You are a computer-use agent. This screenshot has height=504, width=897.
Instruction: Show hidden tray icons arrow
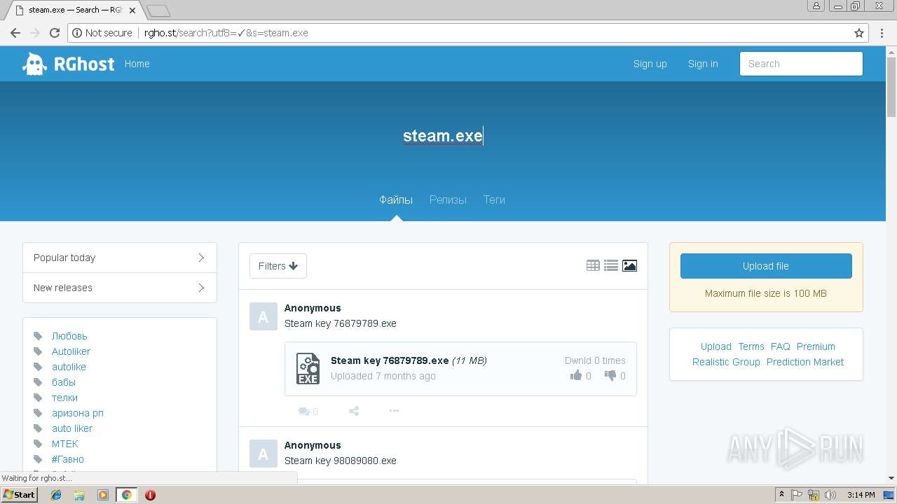781,495
